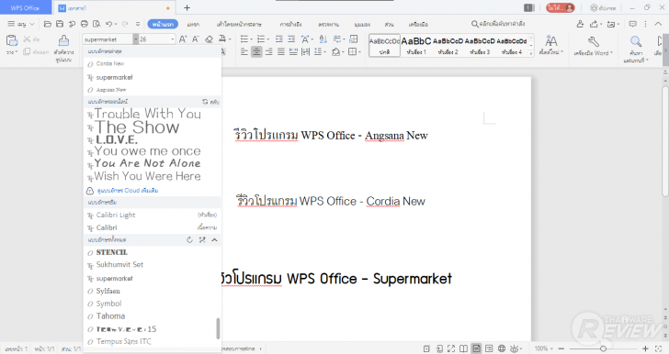Increase font size with the A+ icon
The height and width of the screenshot is (354, 669).
coord(183,39)
